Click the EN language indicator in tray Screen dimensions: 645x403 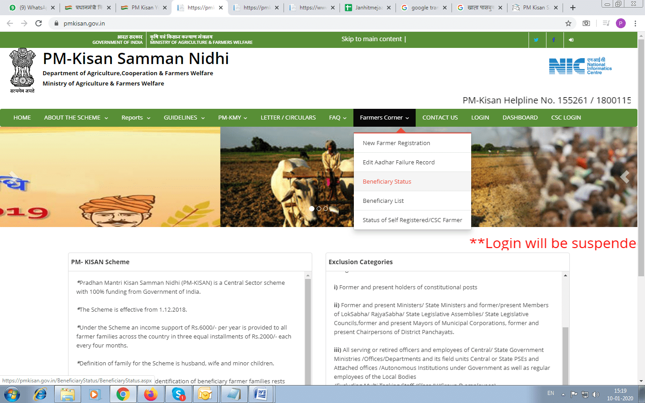(550, 393)
